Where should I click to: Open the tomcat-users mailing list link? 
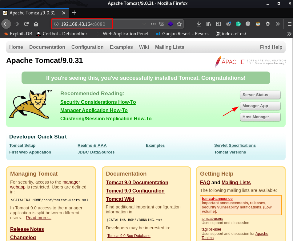point(212,219)
